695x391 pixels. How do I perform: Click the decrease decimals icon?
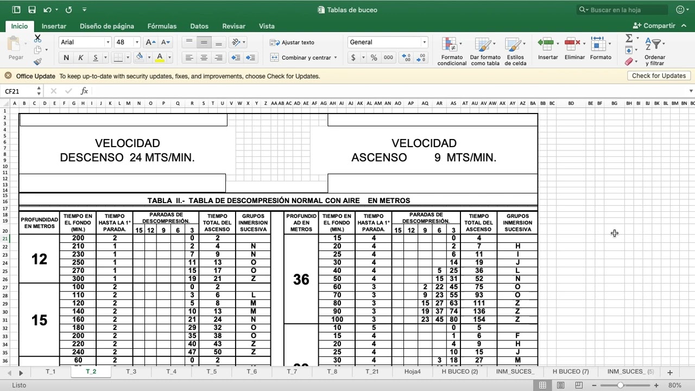point(421,58)
